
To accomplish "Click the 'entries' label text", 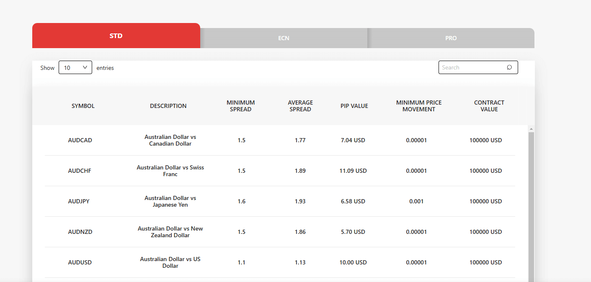I will 105,68.
